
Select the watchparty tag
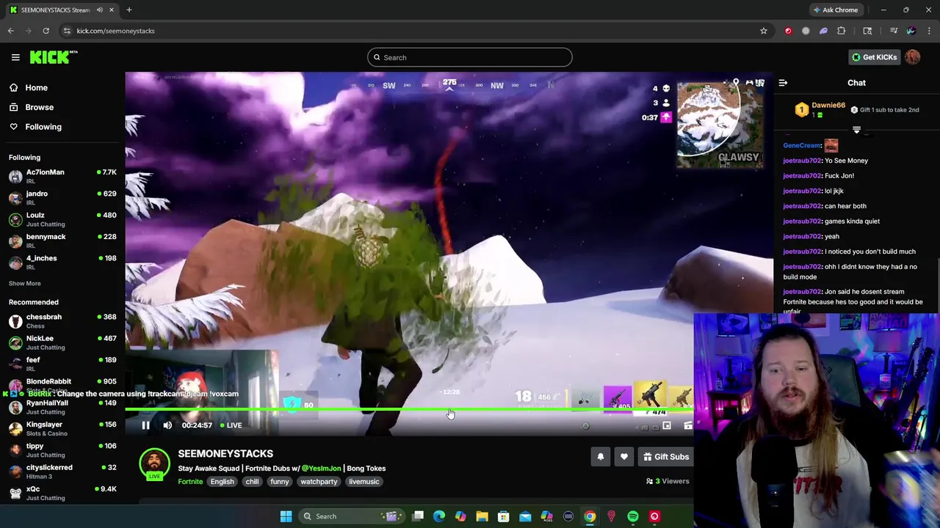pos(319,482)
